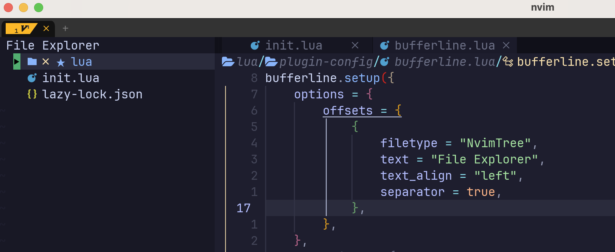The width and height of the screenshot is (615, 252).
Task: Click the star bookmark icon beside lua folder
Action: (x=61, y=62)
